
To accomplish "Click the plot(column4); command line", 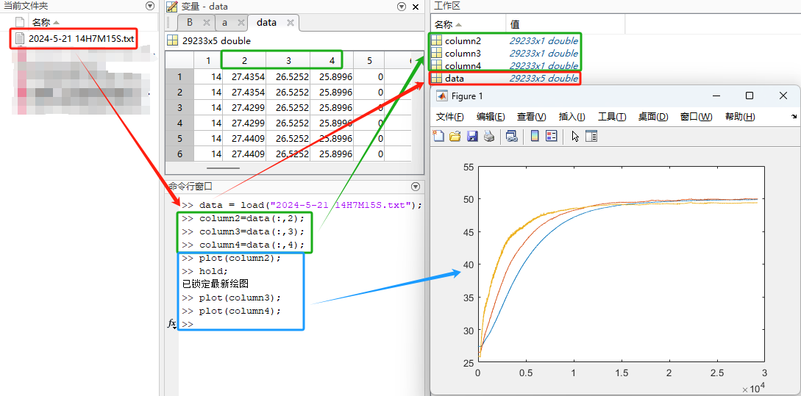I will click(232, 311).
